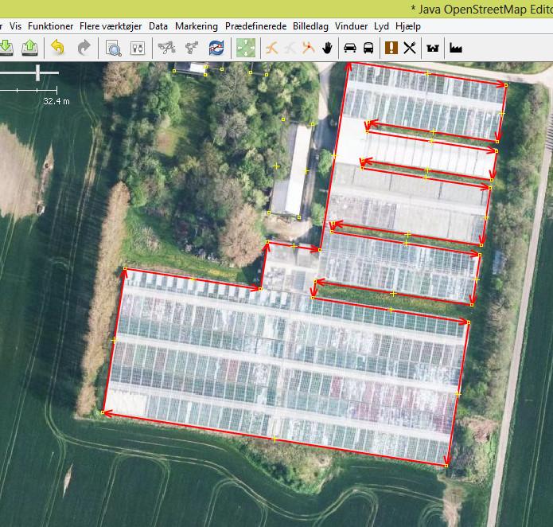
Task: Click the gray redo arrow icon
Action: pos(84,47)
